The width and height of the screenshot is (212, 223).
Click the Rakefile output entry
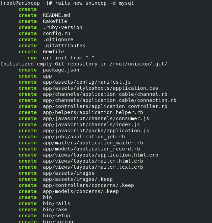pyautogui.click(x=55, y=21)
